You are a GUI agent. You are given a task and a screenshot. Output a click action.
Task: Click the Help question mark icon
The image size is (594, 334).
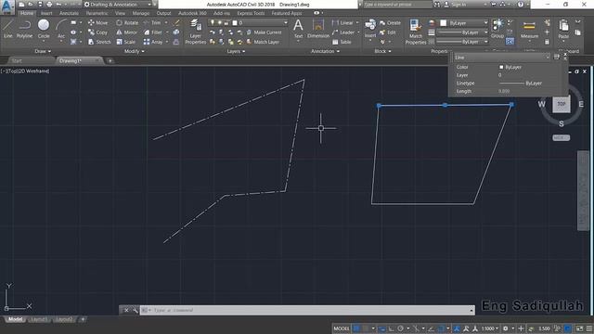(x=521, y=5)
